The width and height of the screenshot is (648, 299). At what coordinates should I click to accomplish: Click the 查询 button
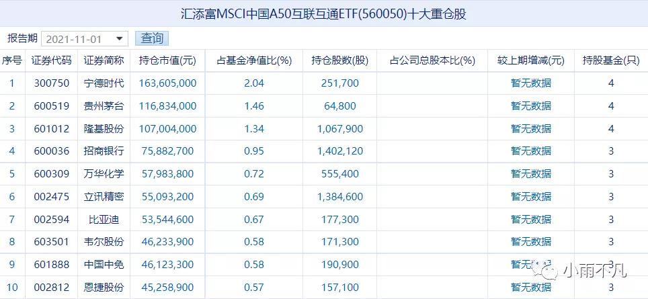click(152, 38)
